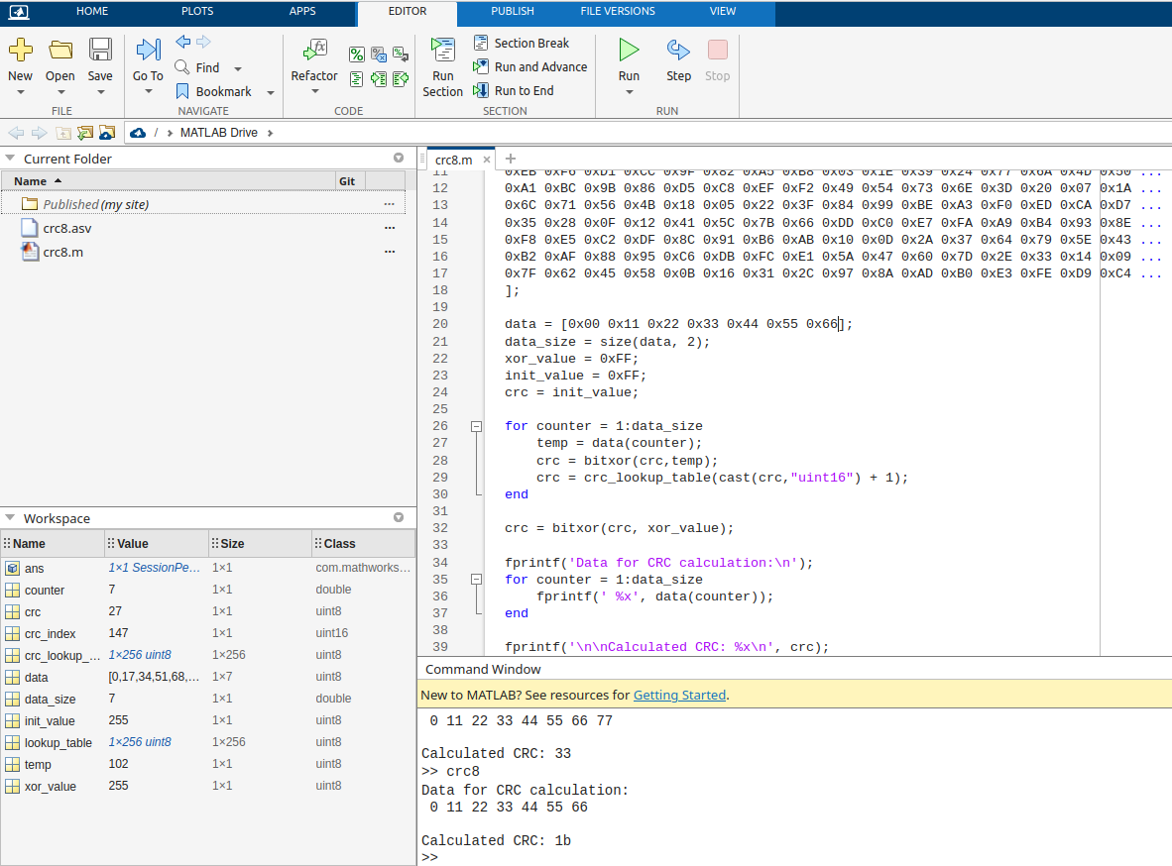The height and width of the screenshot is (866, 1172).
Task: Click the New file icon
Action: (x=20, y=51)
